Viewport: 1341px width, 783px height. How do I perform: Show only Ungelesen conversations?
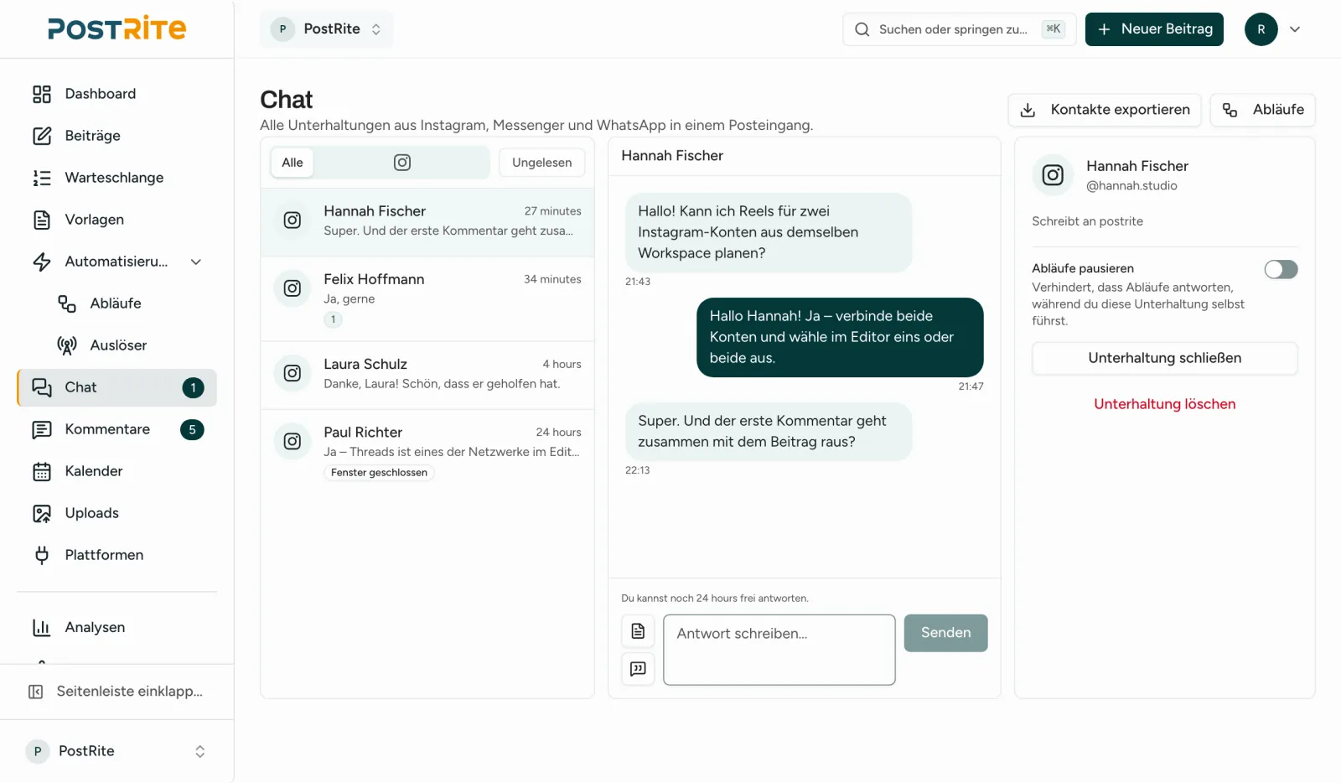click(x=542, y=163)
